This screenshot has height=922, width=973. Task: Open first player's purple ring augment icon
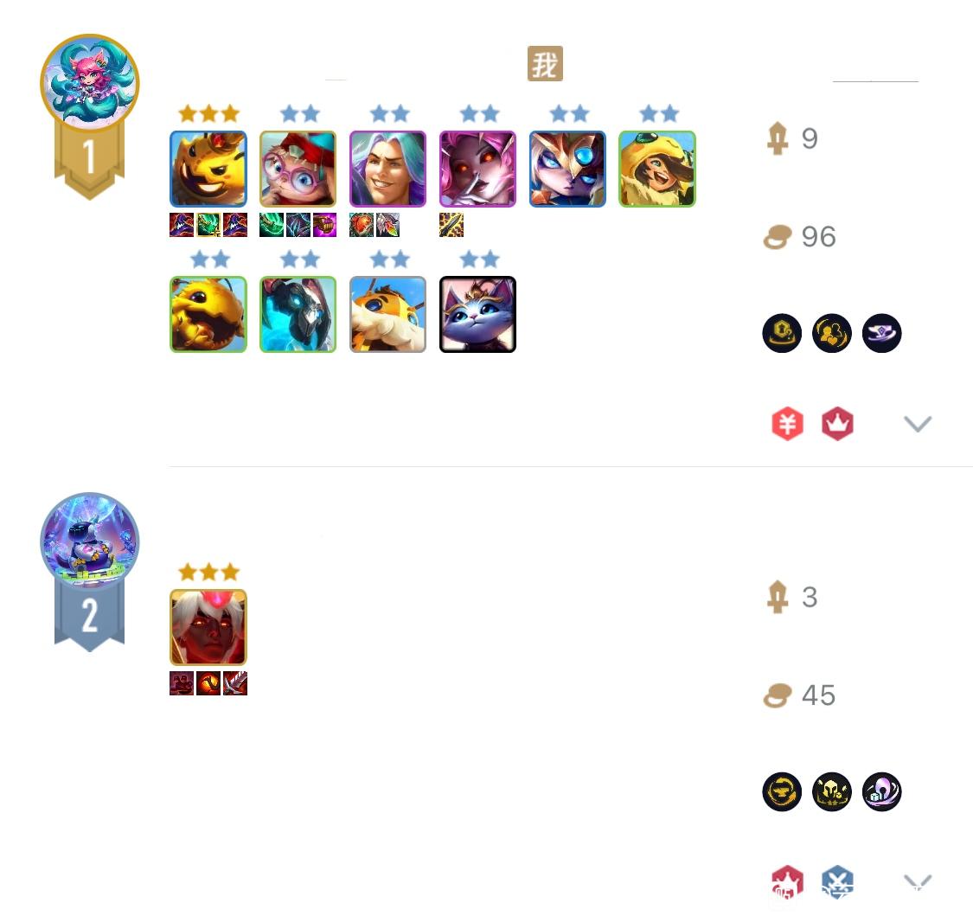pyautogui.click(x=882, y=333)
